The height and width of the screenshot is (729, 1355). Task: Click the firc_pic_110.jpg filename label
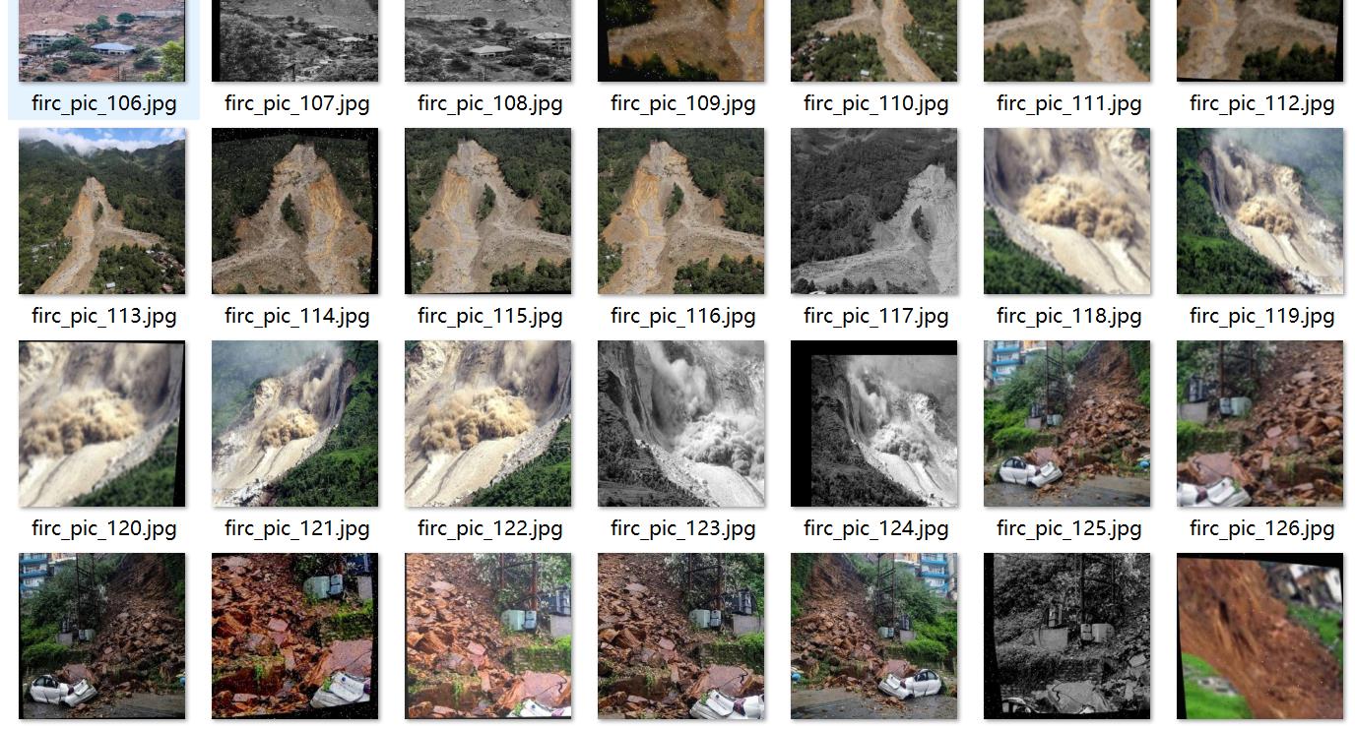tap(876, 103)
